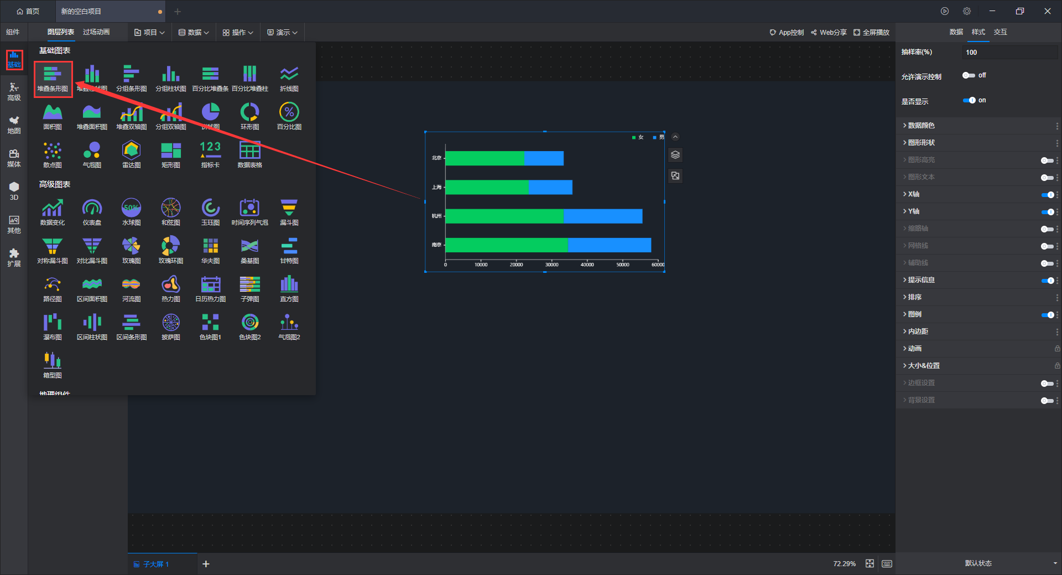Switch to the 过场动画 tab
1062x575 pixels.
[x=96, y=32]
